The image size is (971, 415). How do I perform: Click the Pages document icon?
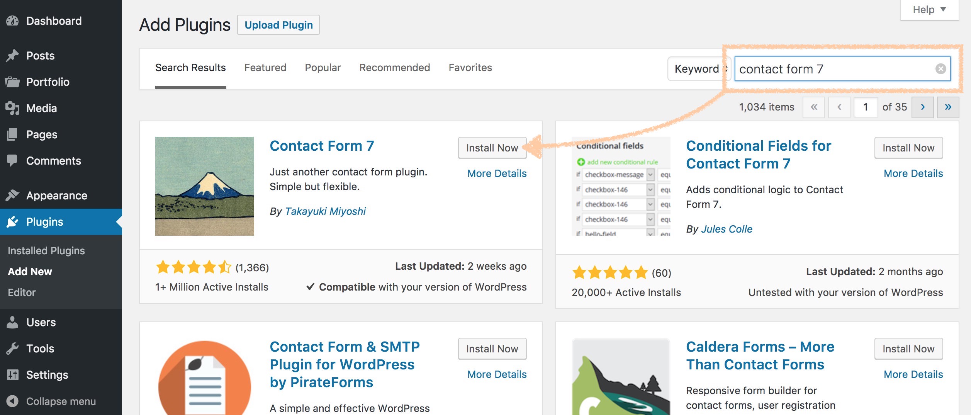point(12,134)
